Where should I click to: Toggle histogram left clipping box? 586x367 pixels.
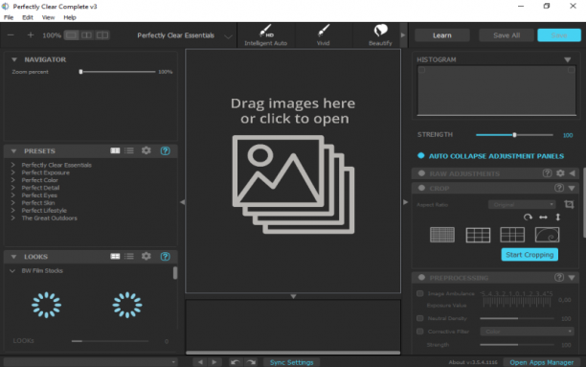click(422, 70)
